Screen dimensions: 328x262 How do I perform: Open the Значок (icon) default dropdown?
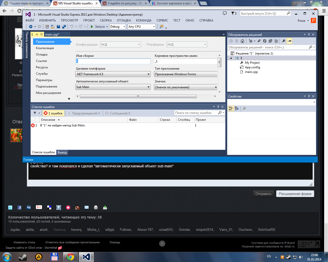click(216, 87)
